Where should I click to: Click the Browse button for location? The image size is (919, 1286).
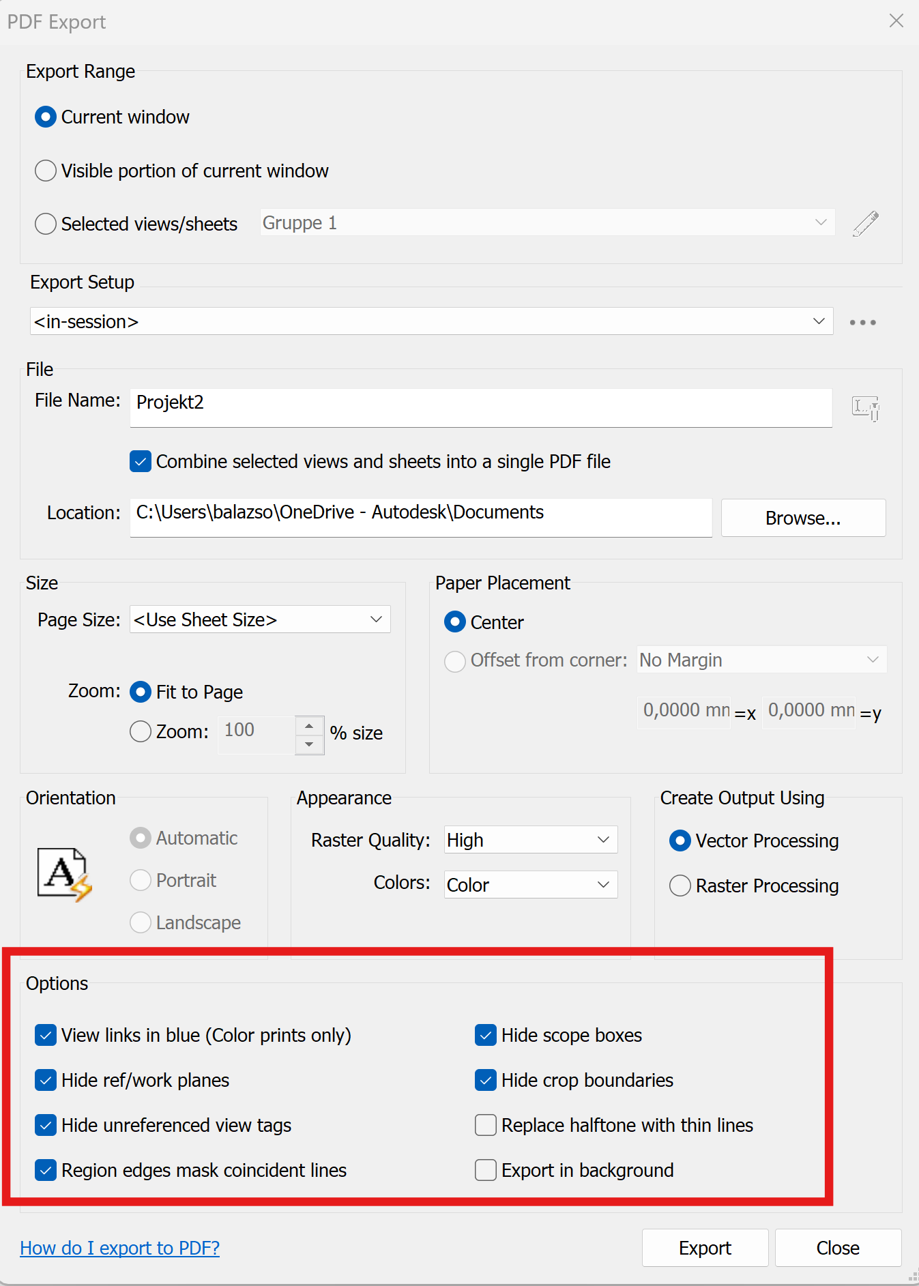coord(803,518)
